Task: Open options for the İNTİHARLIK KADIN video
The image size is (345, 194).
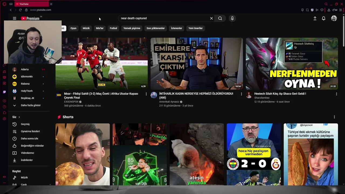Action: [241, 94]
